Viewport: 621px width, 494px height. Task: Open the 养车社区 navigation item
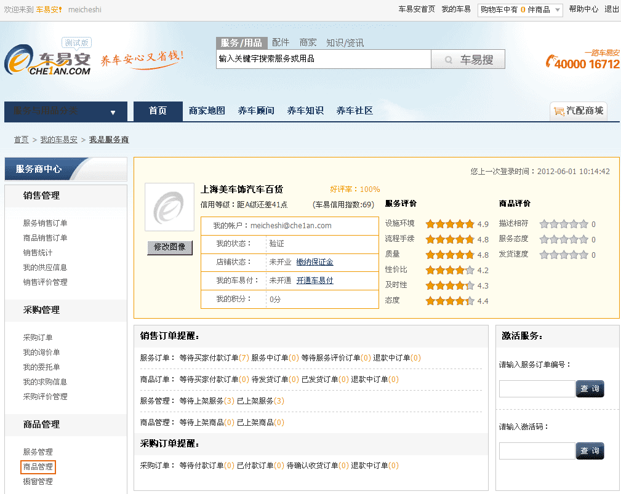click(355, 111)
